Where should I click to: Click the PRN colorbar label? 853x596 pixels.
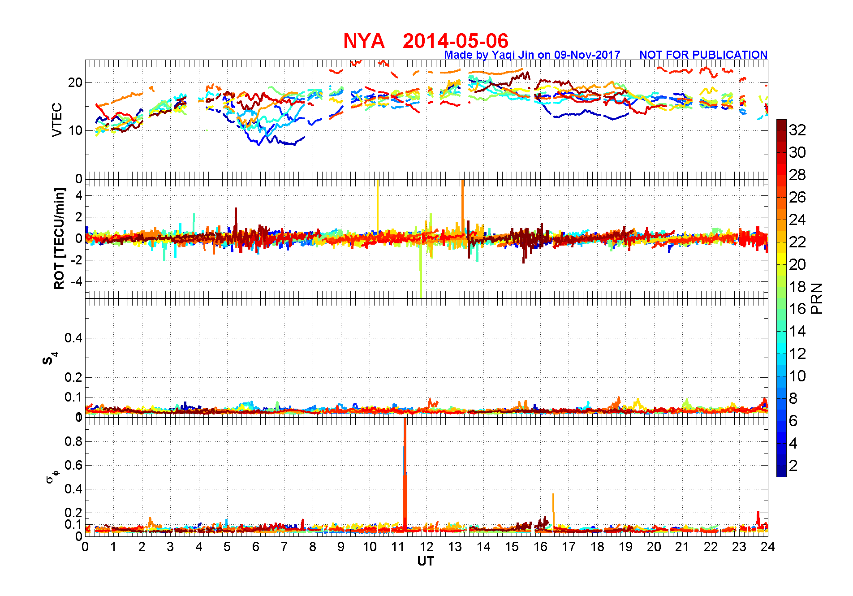click(x=817, y=298)
